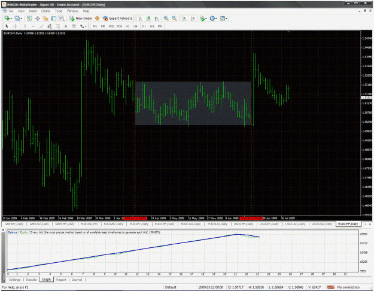374x291 pixels.
Task: Toggle the Strategy Tester icon
Action: [x=62, y=19]
